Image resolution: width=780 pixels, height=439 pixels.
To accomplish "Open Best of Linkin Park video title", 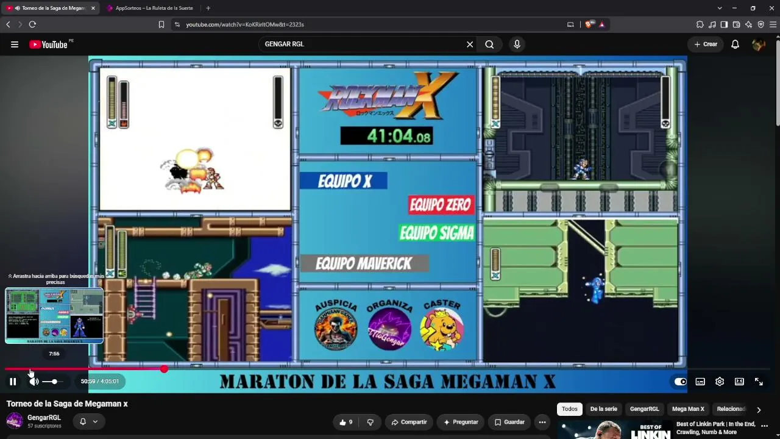I will pyautogui.click(x=716, y=428).
